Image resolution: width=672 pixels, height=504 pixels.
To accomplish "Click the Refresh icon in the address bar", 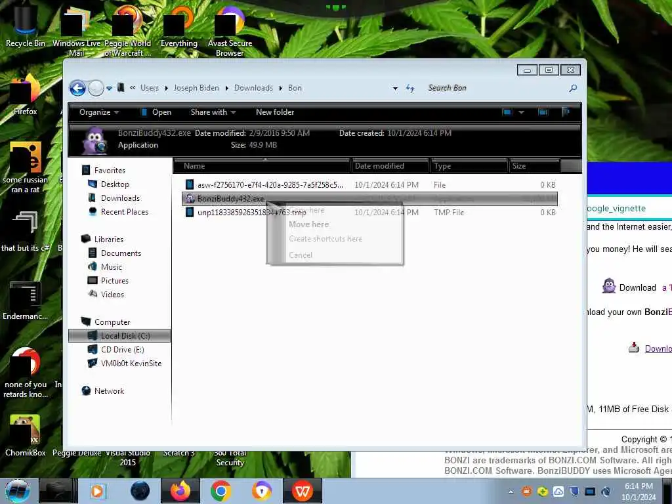I will point(410,89).
